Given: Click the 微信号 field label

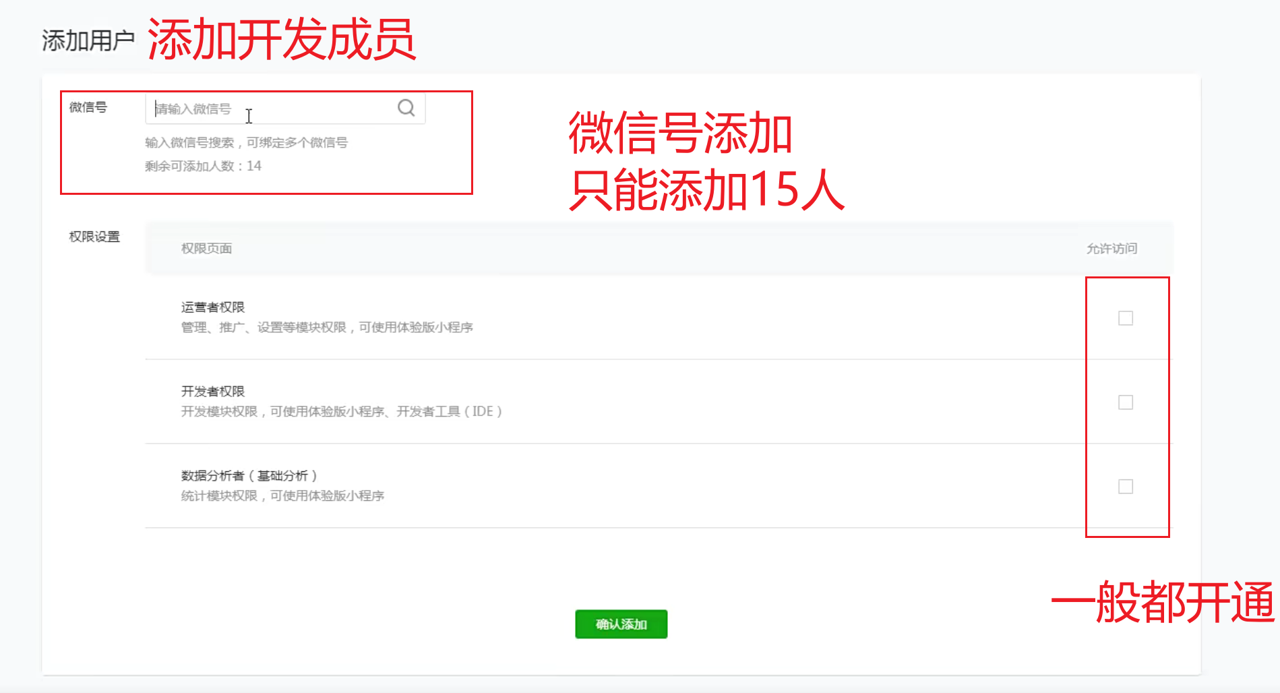Looking at the screenshot, I should click(x=88, y=107).
